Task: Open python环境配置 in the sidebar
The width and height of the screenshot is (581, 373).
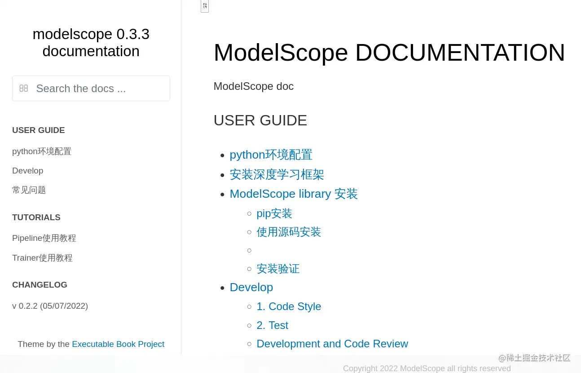Action: [x=42, y=151]
